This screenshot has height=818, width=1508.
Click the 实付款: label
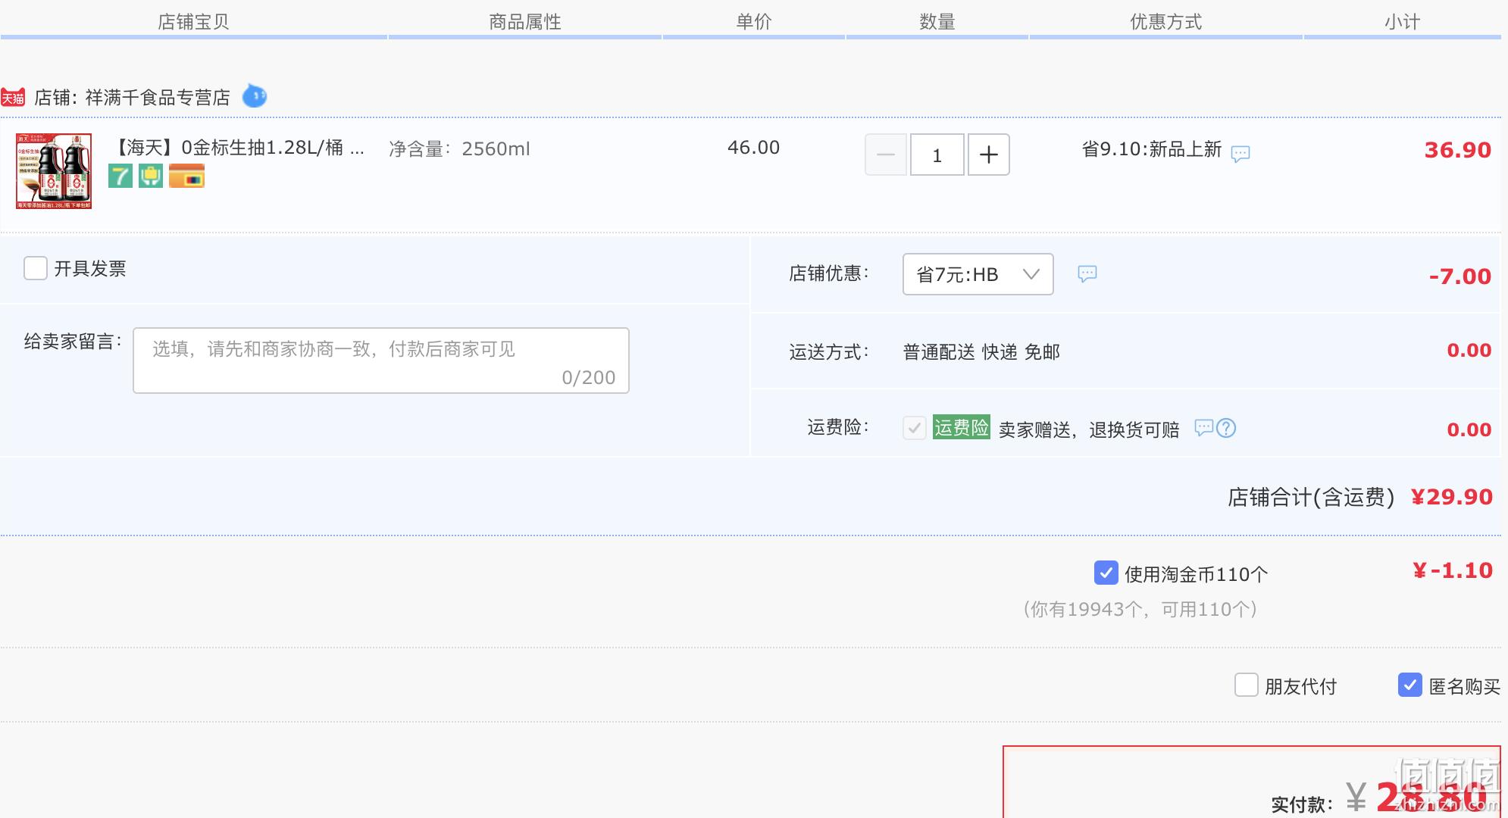click(x=1302, y=804)
